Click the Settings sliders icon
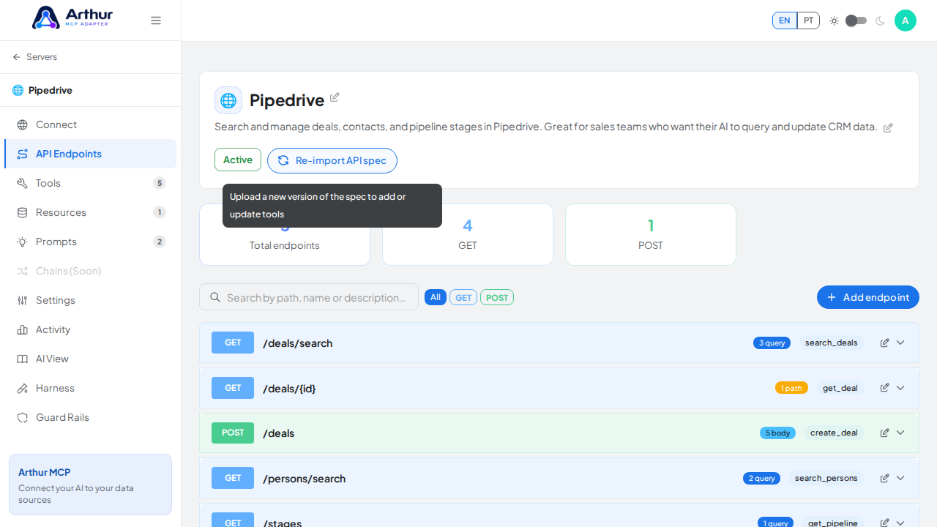The image size is (937, 527). point(23,301)
